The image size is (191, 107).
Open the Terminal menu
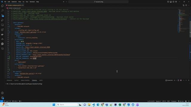(32, 2)
